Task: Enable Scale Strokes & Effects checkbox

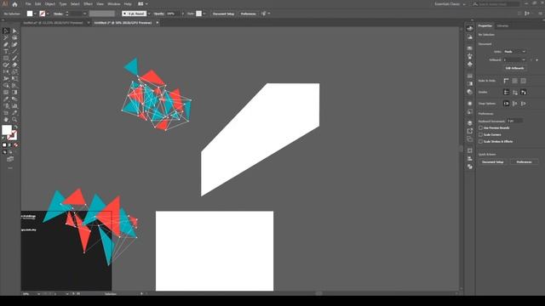Action: click(x=480, y=142)
